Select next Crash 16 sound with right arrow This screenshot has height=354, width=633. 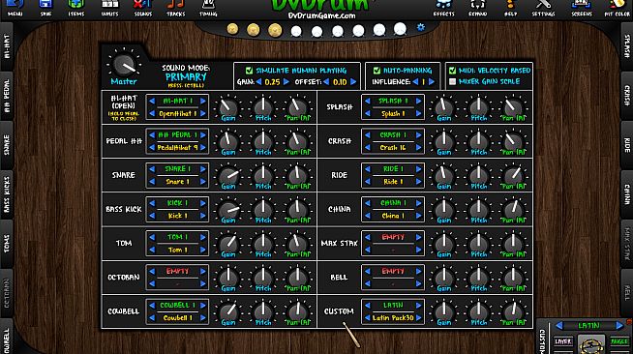click(419, 148)
